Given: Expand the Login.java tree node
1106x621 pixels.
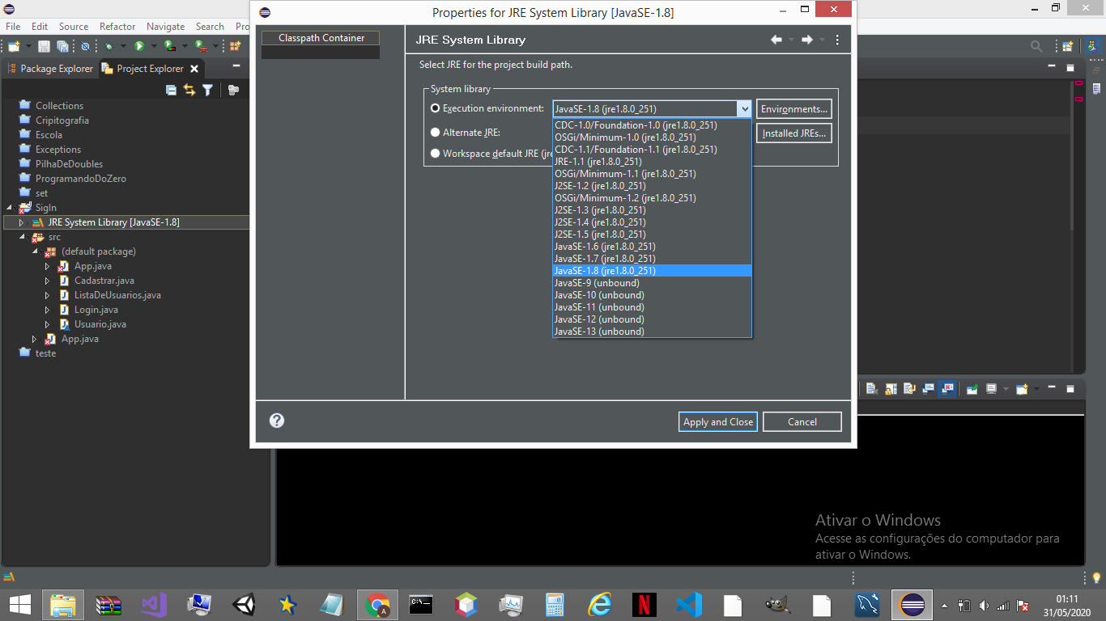Looking at the screenshot, I should pyautogui.click(x=48, y=310).
